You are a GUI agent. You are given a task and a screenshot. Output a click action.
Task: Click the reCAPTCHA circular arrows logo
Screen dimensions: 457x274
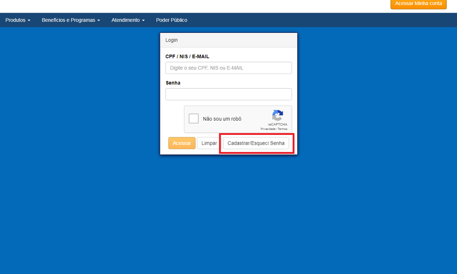277,116
